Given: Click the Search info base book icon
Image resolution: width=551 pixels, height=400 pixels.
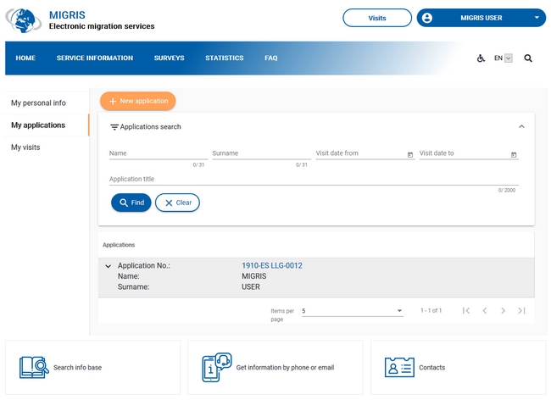Looking at the screenshot, I should [x=33, y=368].
